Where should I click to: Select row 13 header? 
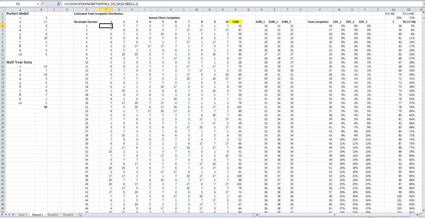pos(2,62)
